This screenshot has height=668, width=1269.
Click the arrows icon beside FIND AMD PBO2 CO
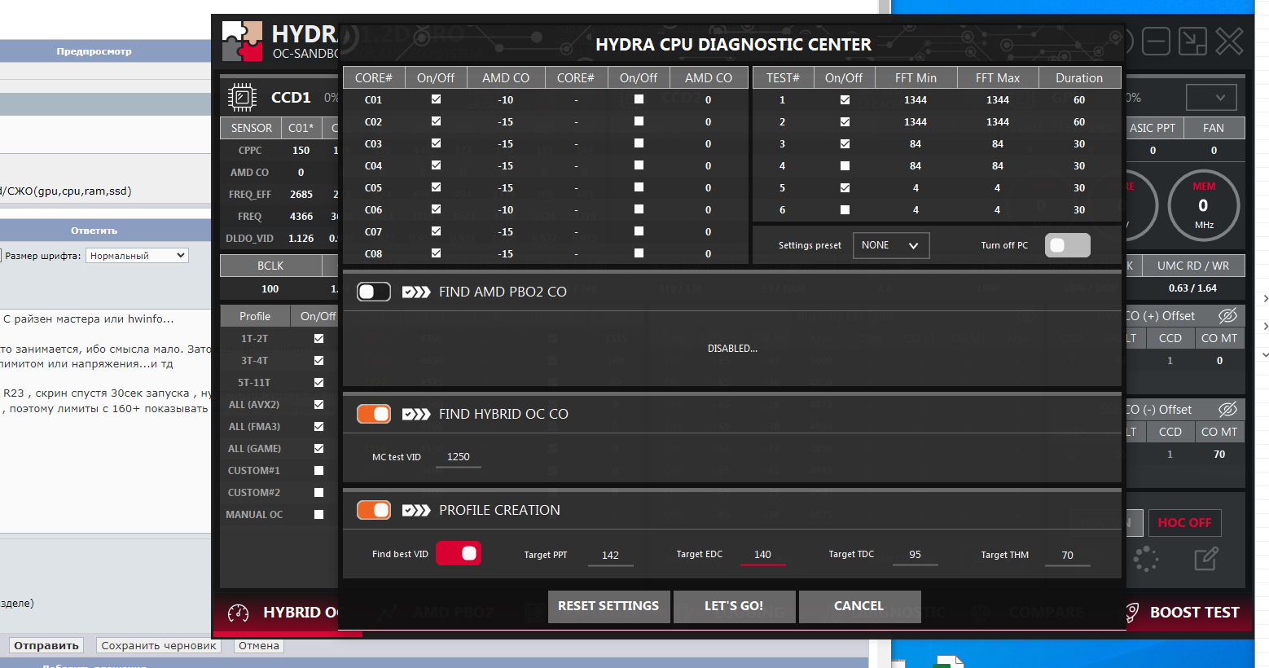point(416,292)
